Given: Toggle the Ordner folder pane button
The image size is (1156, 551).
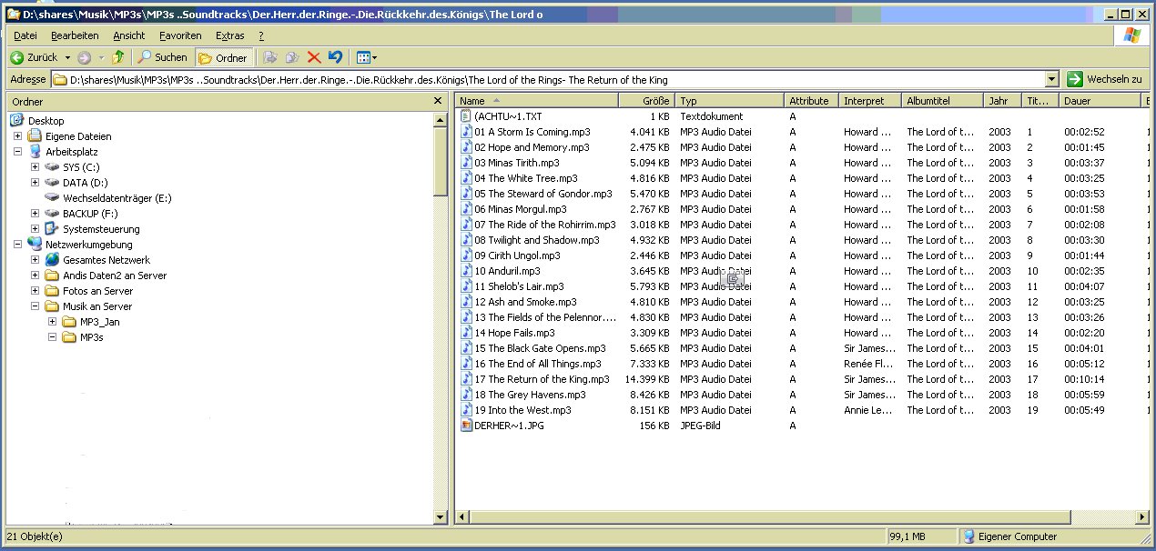Looking at the screenshot, I should pyautogui.click(x=222, y=57).
